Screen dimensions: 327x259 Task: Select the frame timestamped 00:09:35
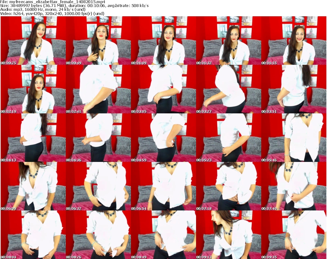(294, 235)
